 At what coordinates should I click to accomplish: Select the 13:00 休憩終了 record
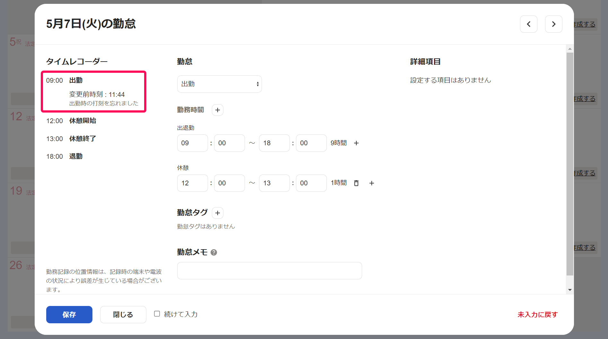click(71, 139)
